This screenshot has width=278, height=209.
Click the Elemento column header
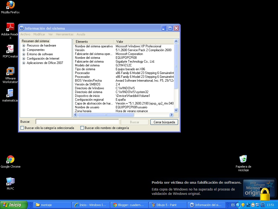coord(93,42)
